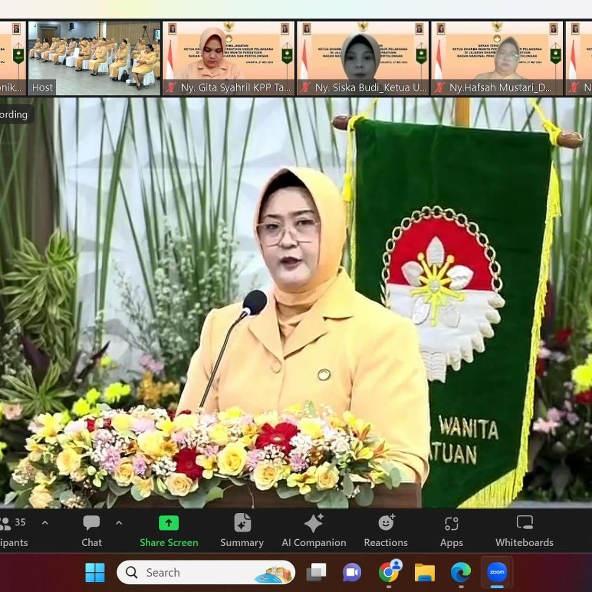Open the Chat panel
Screen dimensions: 592x592
pyautogui.click(x=91, y=530)
